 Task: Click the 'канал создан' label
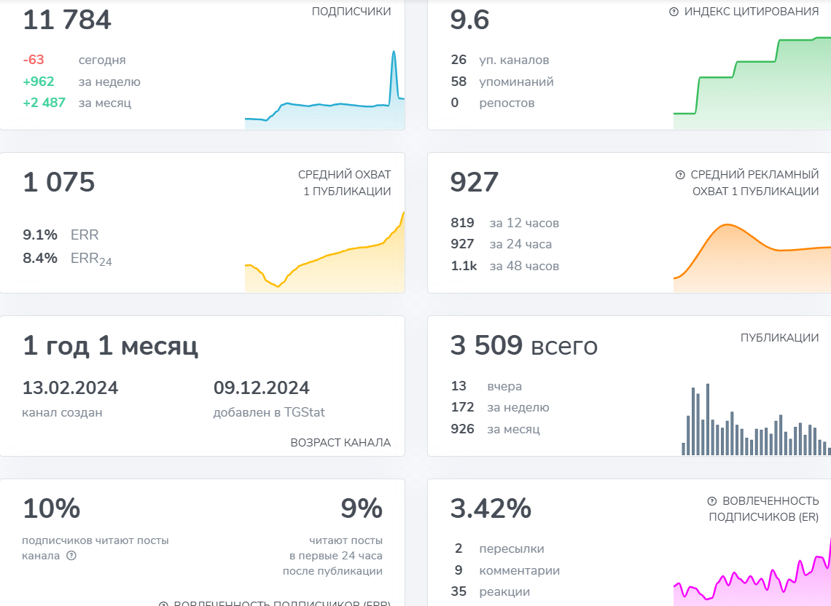[x=62, y=413]
